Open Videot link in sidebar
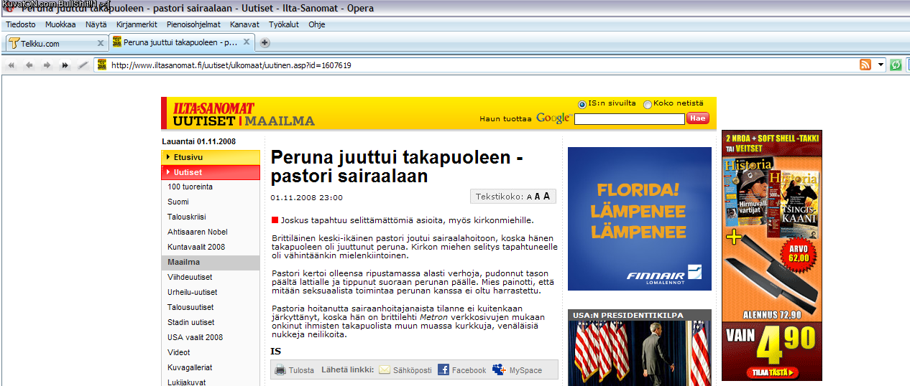Image resolution: width=910 pixels, height=386 pixels. (x=179, y=352)
